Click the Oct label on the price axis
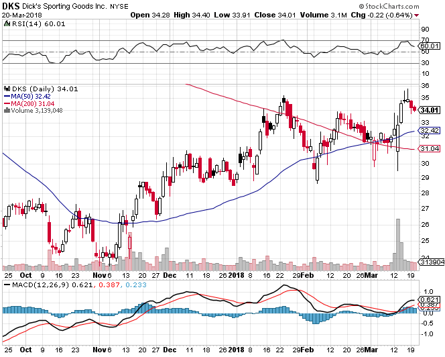Viewport: 445px width, 357px height. (26, 275)
